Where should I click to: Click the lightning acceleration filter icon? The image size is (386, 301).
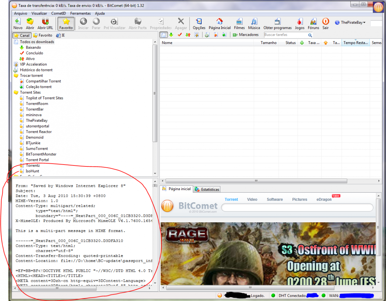(x=197, y=35)
